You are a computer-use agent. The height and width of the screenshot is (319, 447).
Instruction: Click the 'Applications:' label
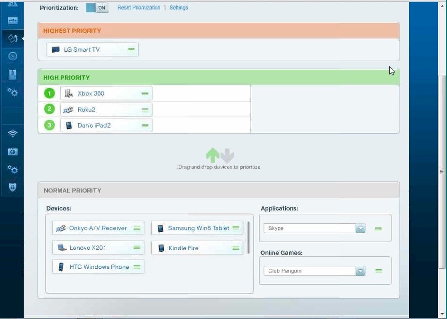(x=279, y=209)
